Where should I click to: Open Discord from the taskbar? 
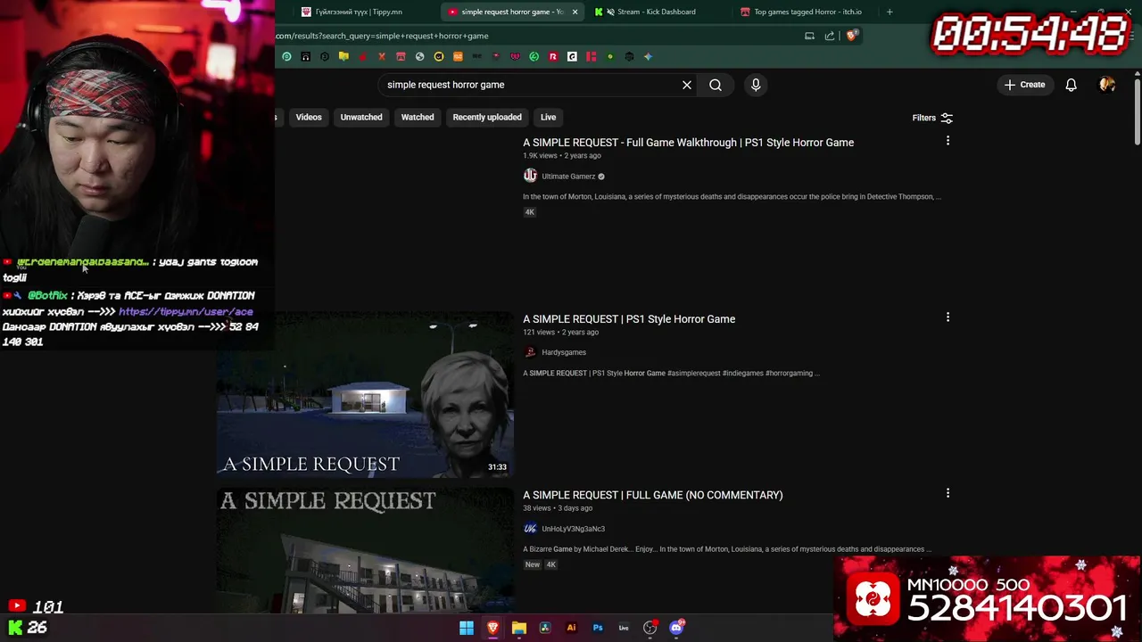tap(676, 628)
